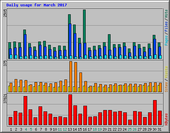
Task: Click the green weekend day label 4
Action: point(26,129)
